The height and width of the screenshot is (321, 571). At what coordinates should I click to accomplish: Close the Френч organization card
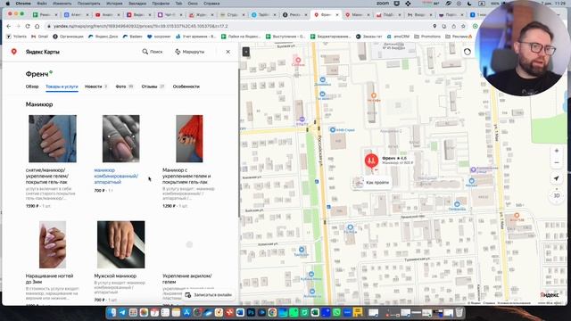point(228,52)
